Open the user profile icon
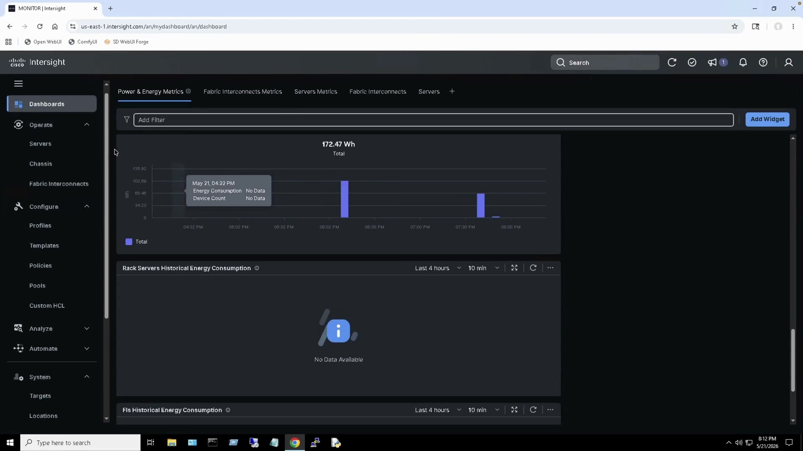 789,63
